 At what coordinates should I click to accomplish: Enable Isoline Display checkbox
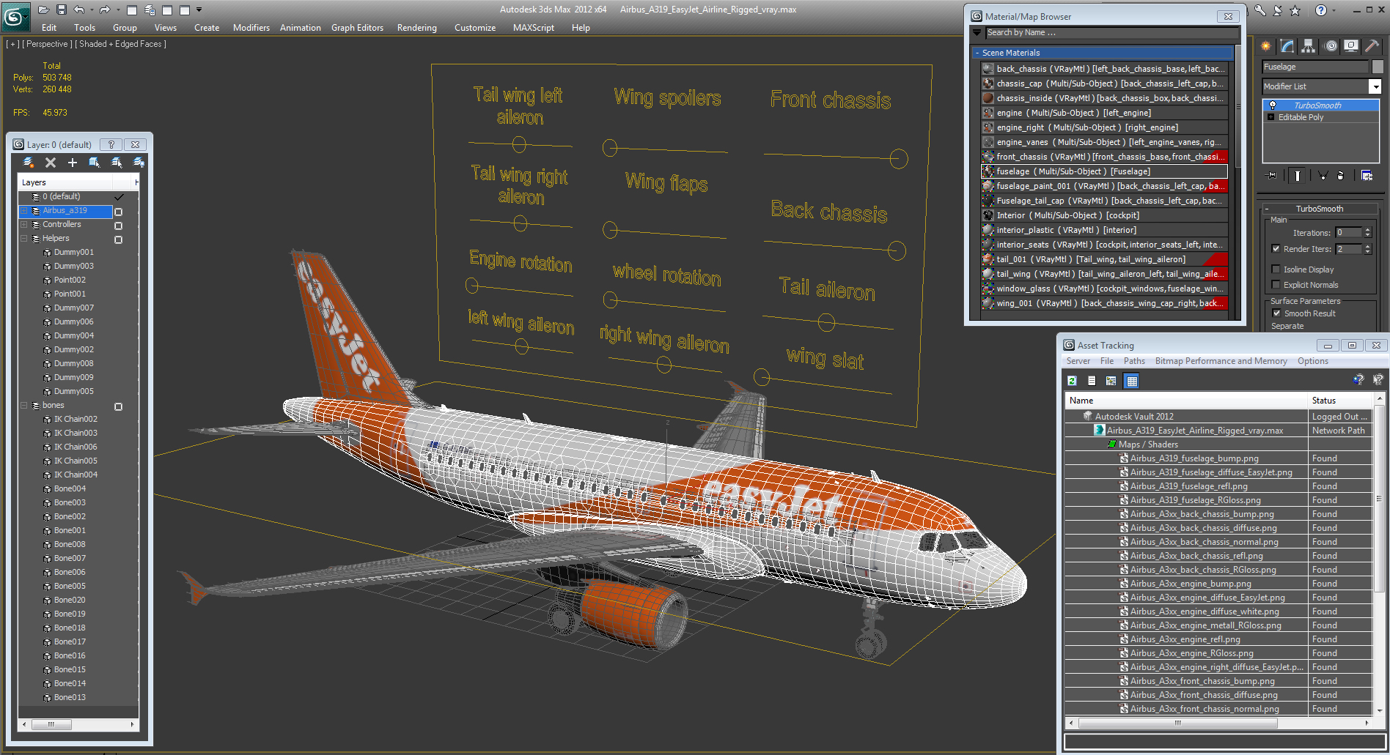point(1276,269)
